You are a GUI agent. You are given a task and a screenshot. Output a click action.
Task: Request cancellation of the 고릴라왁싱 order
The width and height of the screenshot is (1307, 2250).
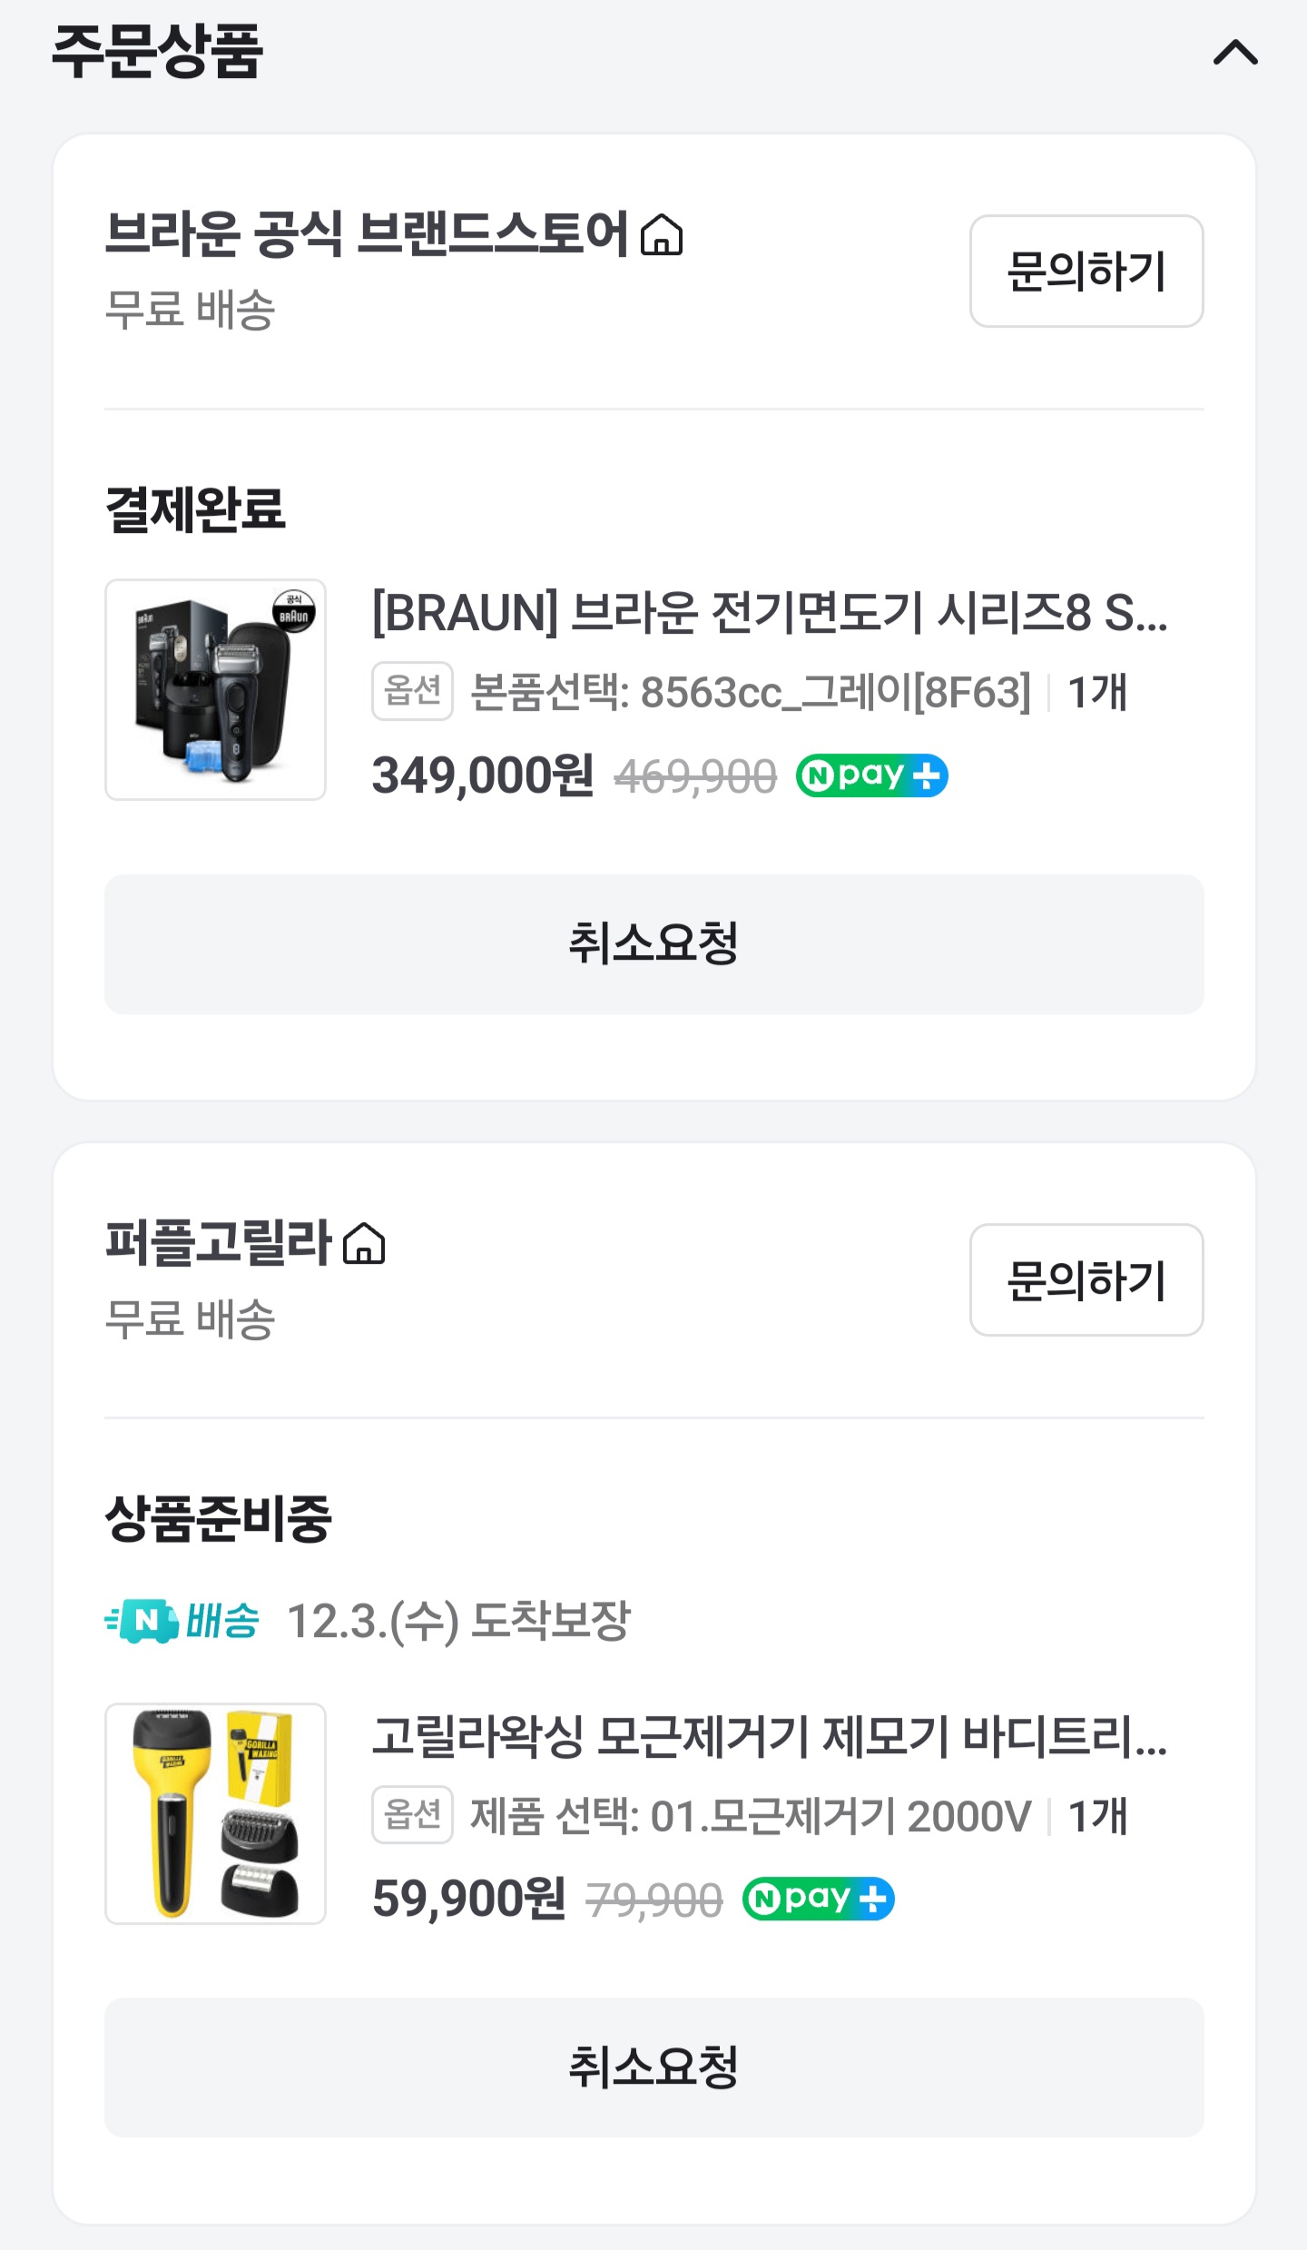pos(653,2067)
